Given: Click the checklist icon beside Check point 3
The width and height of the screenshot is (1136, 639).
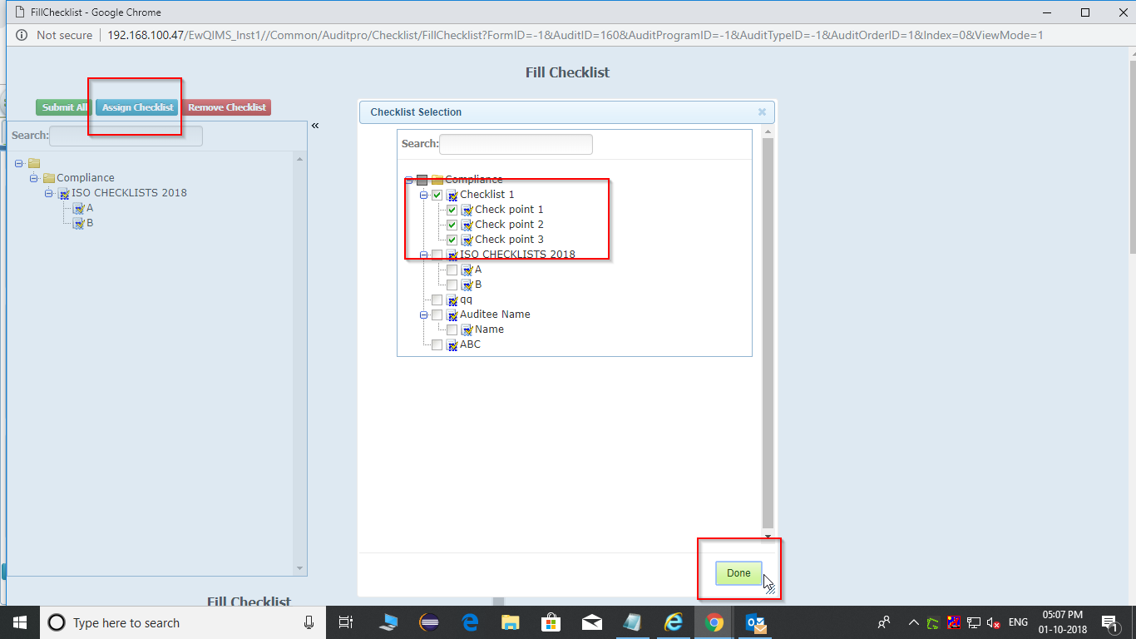Looking at the screenshot, I should (x=467, y=240).
